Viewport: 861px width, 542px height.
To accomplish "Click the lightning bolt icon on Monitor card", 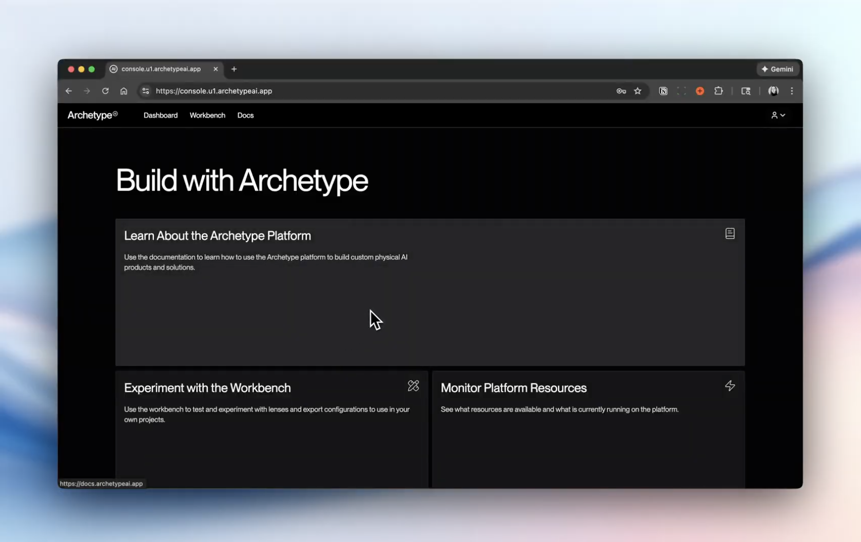I will pyautogui.click(x=730, y=385).
